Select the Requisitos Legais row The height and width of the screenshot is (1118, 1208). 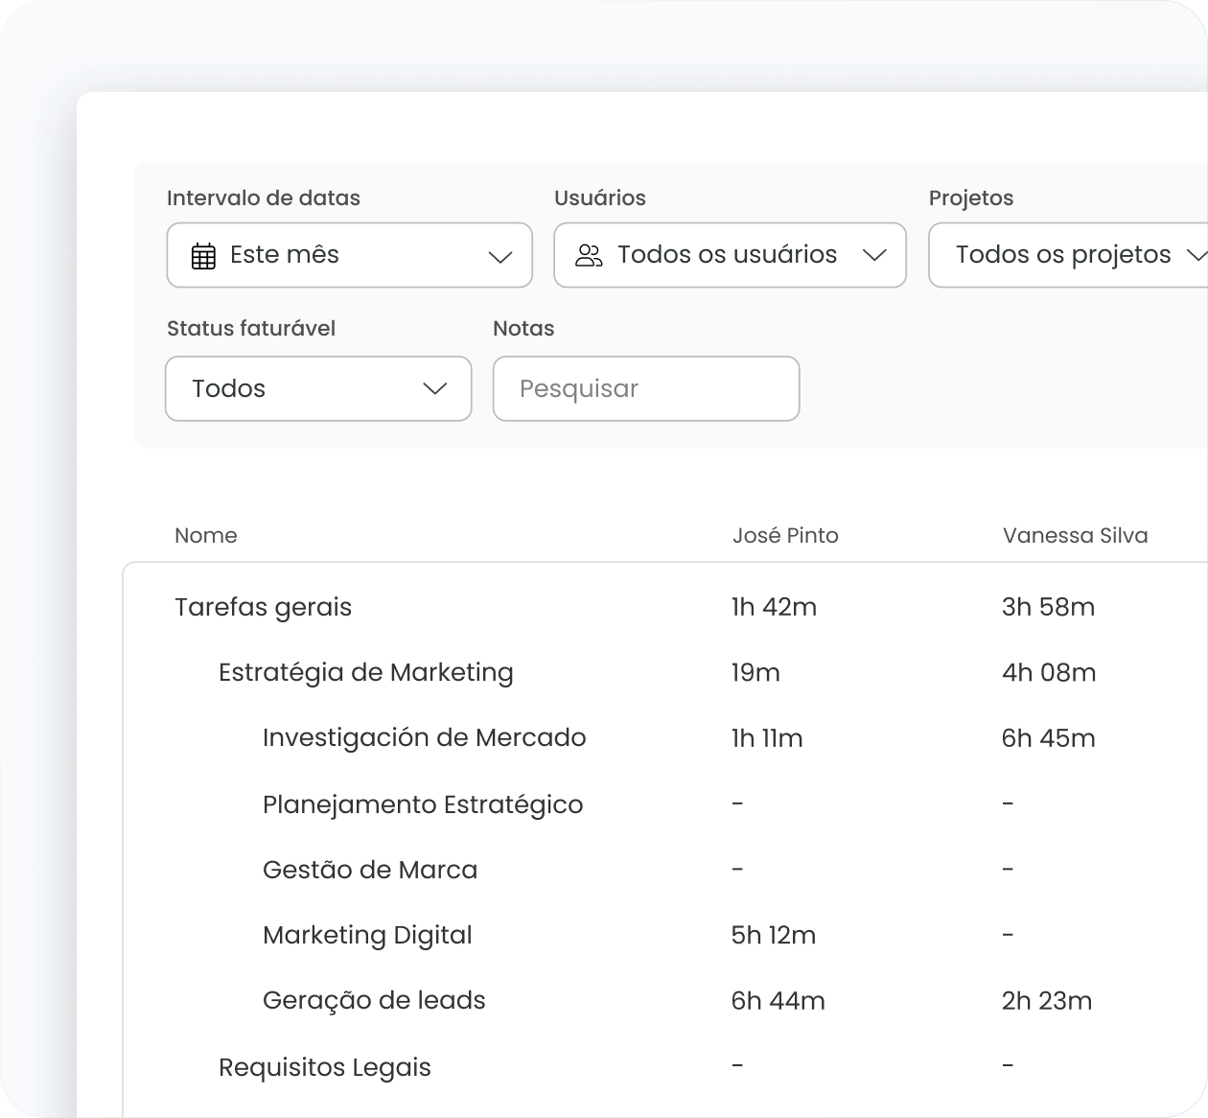click(324, 1067)
